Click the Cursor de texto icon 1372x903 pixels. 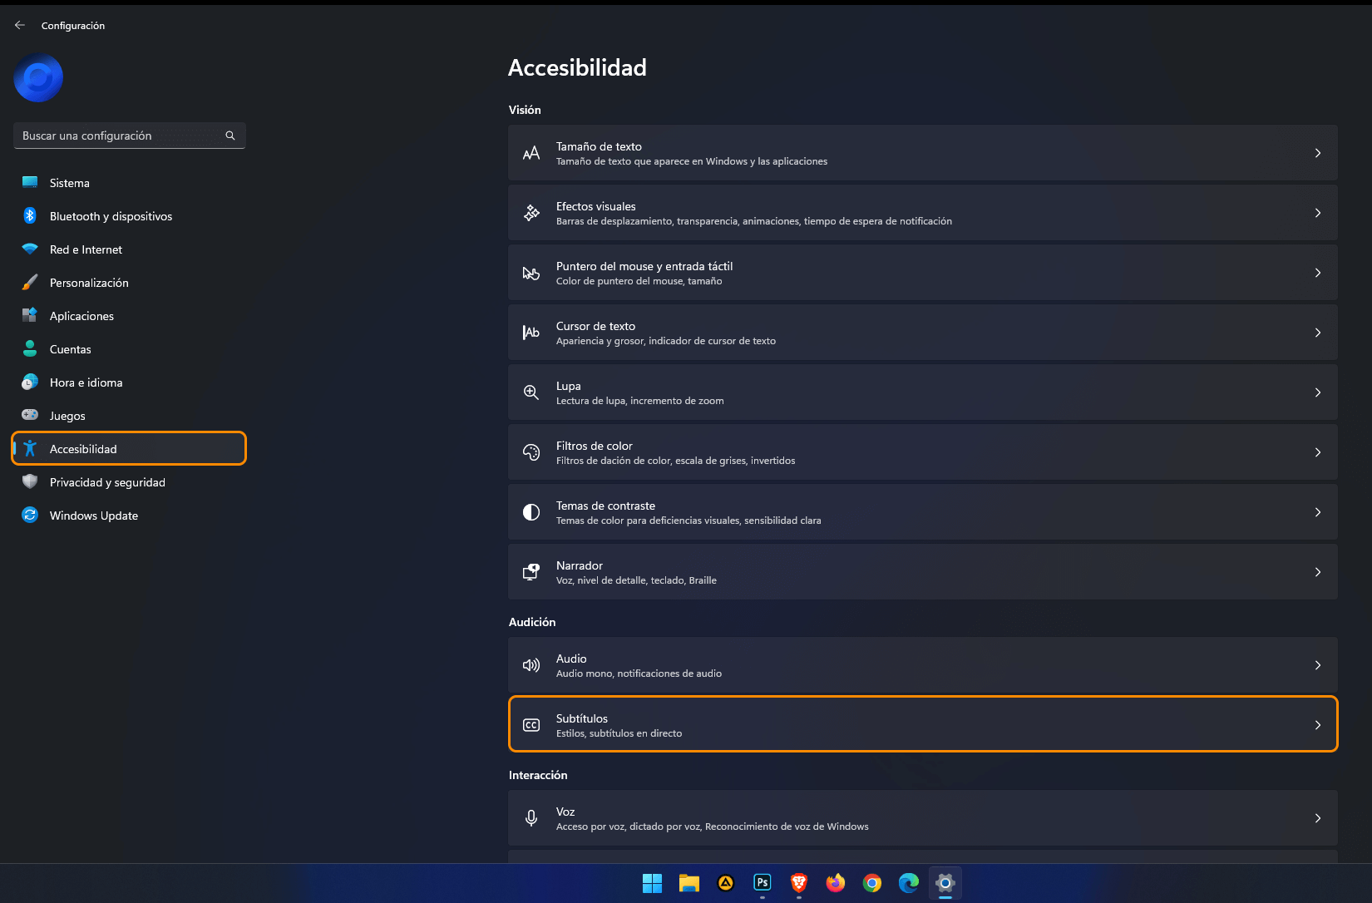pos(531,332)
